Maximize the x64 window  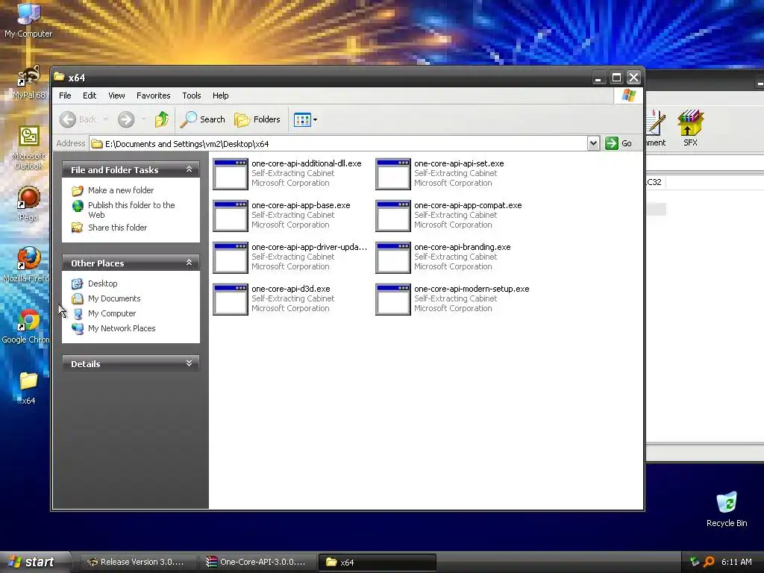(616, 78)
